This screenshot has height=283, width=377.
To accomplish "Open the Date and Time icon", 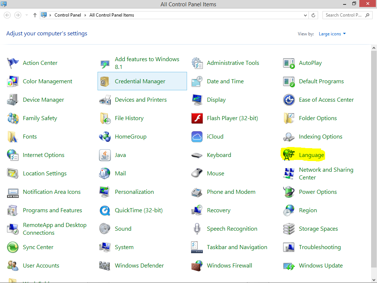I will tap(197, 81).
